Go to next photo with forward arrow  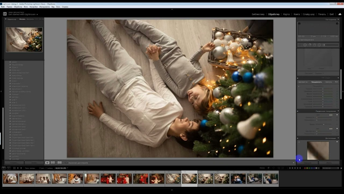click(21, 168)
